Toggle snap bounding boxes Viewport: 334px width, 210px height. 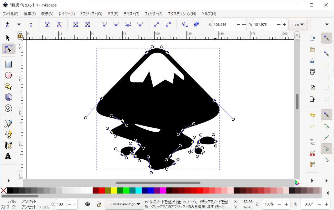click(x=327, y=54)
